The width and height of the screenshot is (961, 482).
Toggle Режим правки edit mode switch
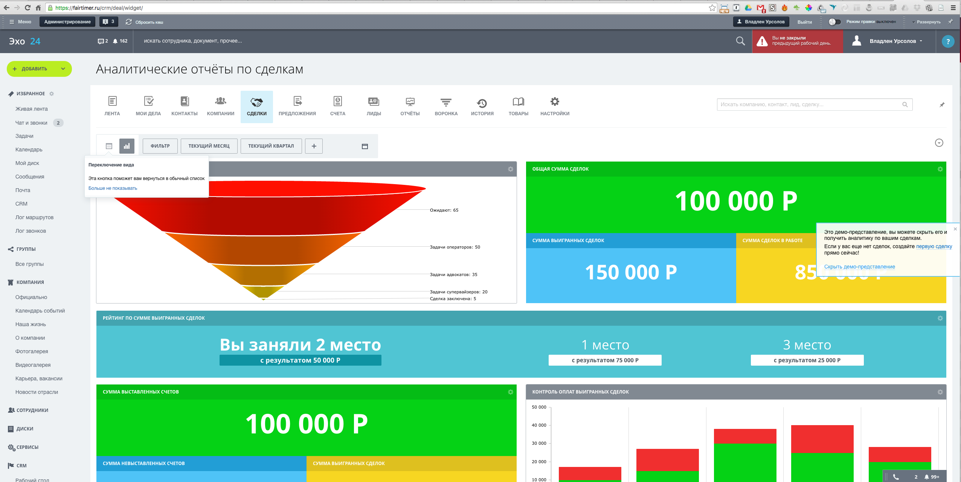tap(834, 22)
